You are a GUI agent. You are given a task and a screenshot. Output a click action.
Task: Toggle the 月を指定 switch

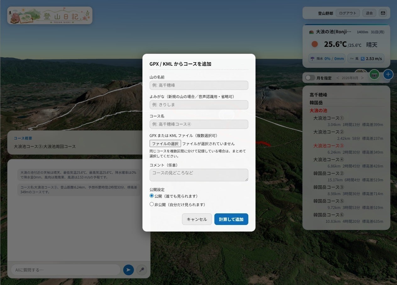click(x=310, y=78)
